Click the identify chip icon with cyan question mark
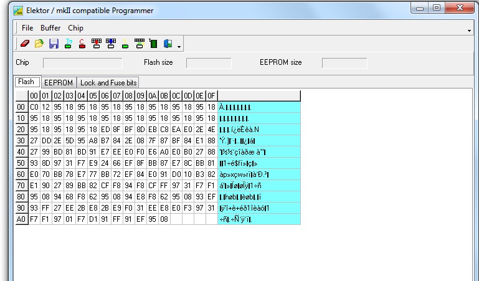This screenshot has height=281, width=479. [x=68, y=44]
